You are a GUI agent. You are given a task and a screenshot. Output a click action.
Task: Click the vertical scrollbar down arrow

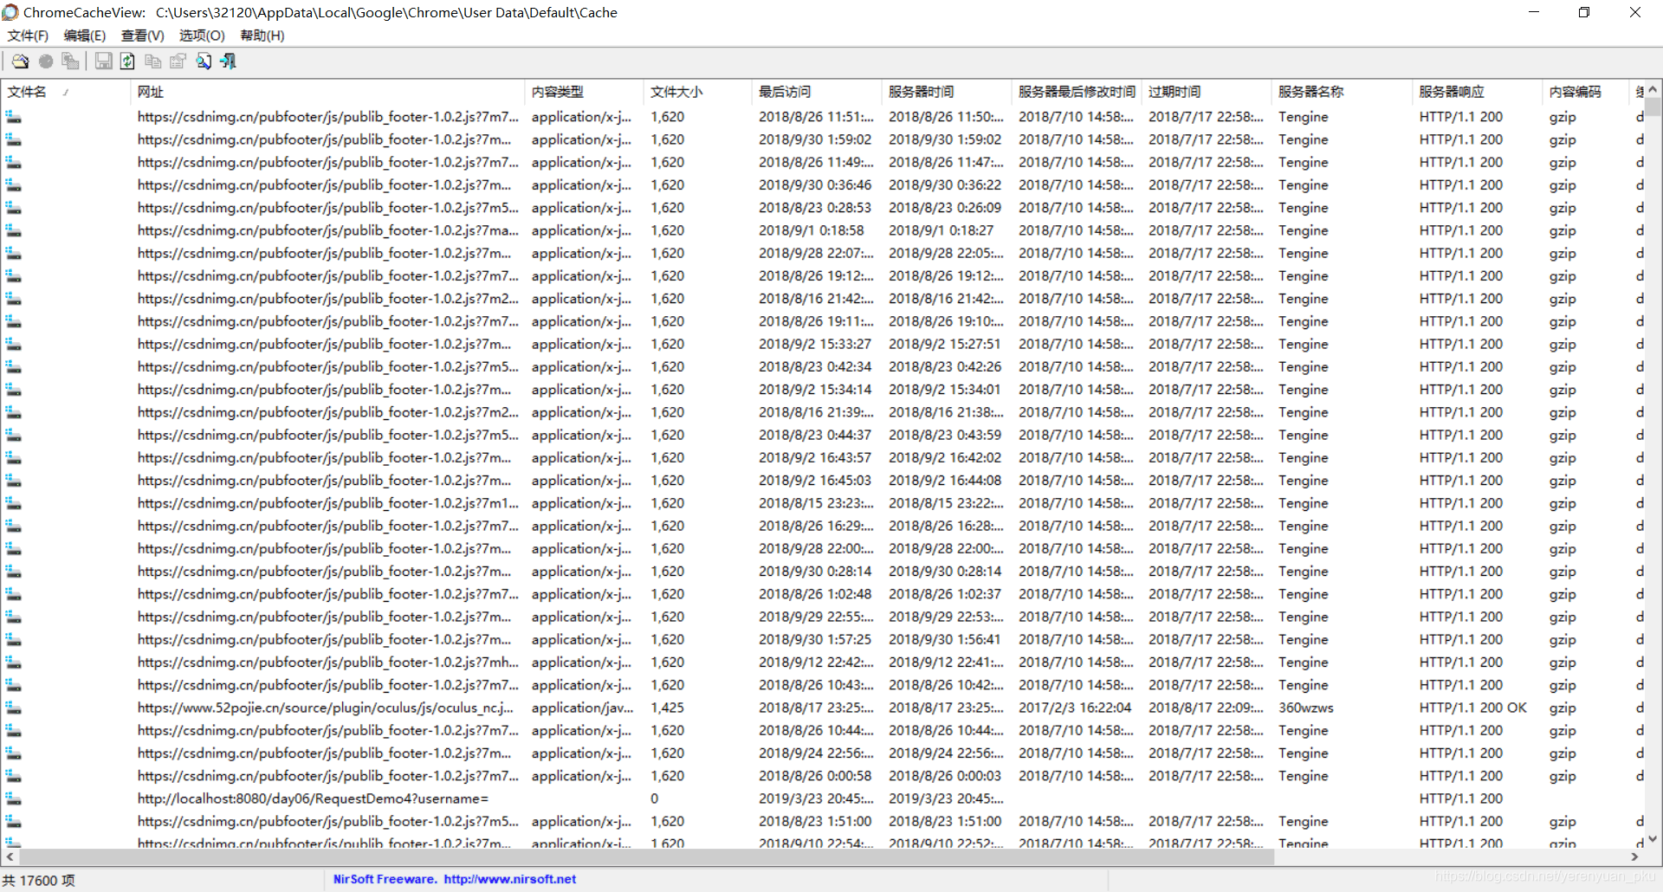[x=1653, y=839]
